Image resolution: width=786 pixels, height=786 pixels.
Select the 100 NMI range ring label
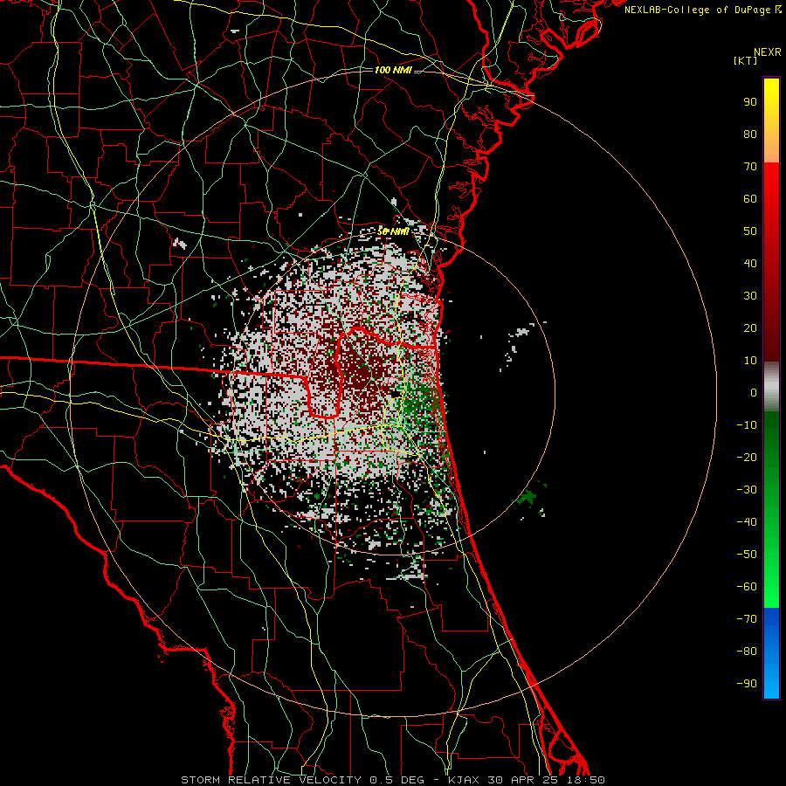(393, 70)
